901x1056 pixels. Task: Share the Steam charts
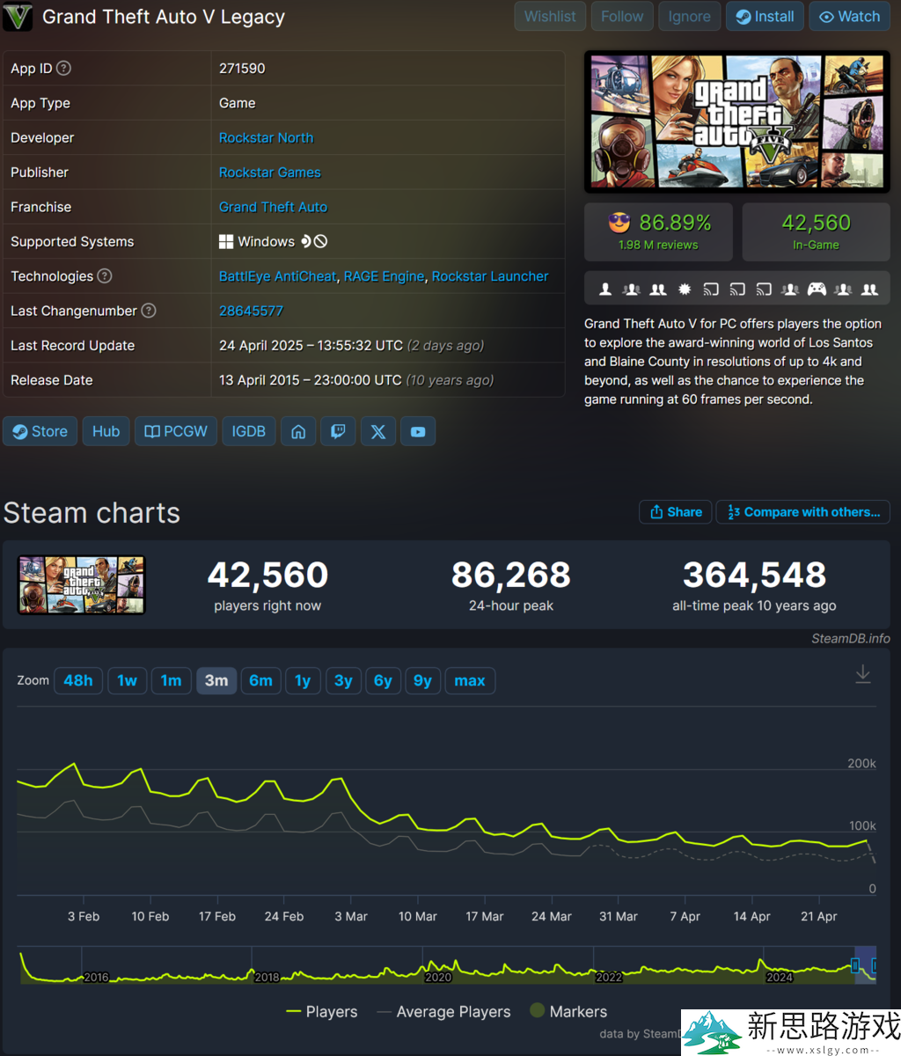pyautogui.click(x=676, y=512)
